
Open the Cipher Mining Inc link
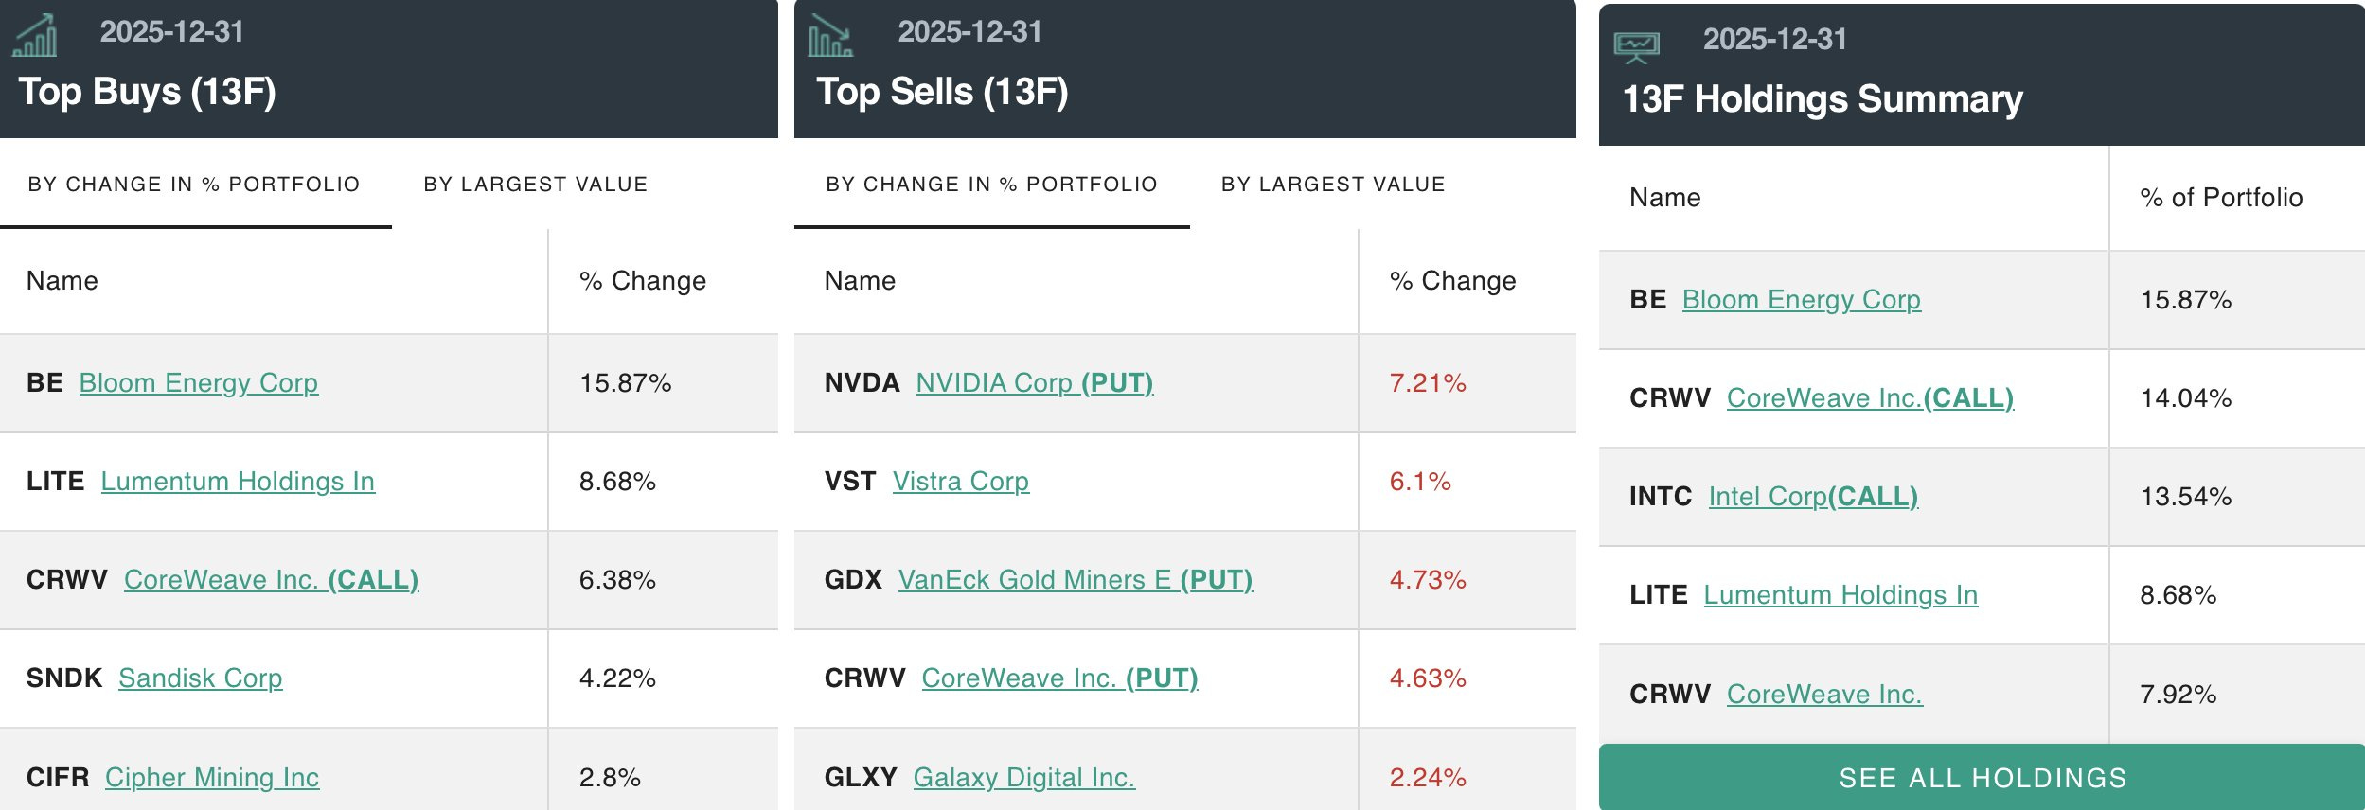pos(212,777)
